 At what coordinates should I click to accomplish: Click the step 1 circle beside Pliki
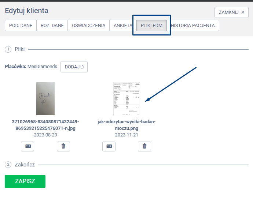pyautogui.click(x=8, y=49)
